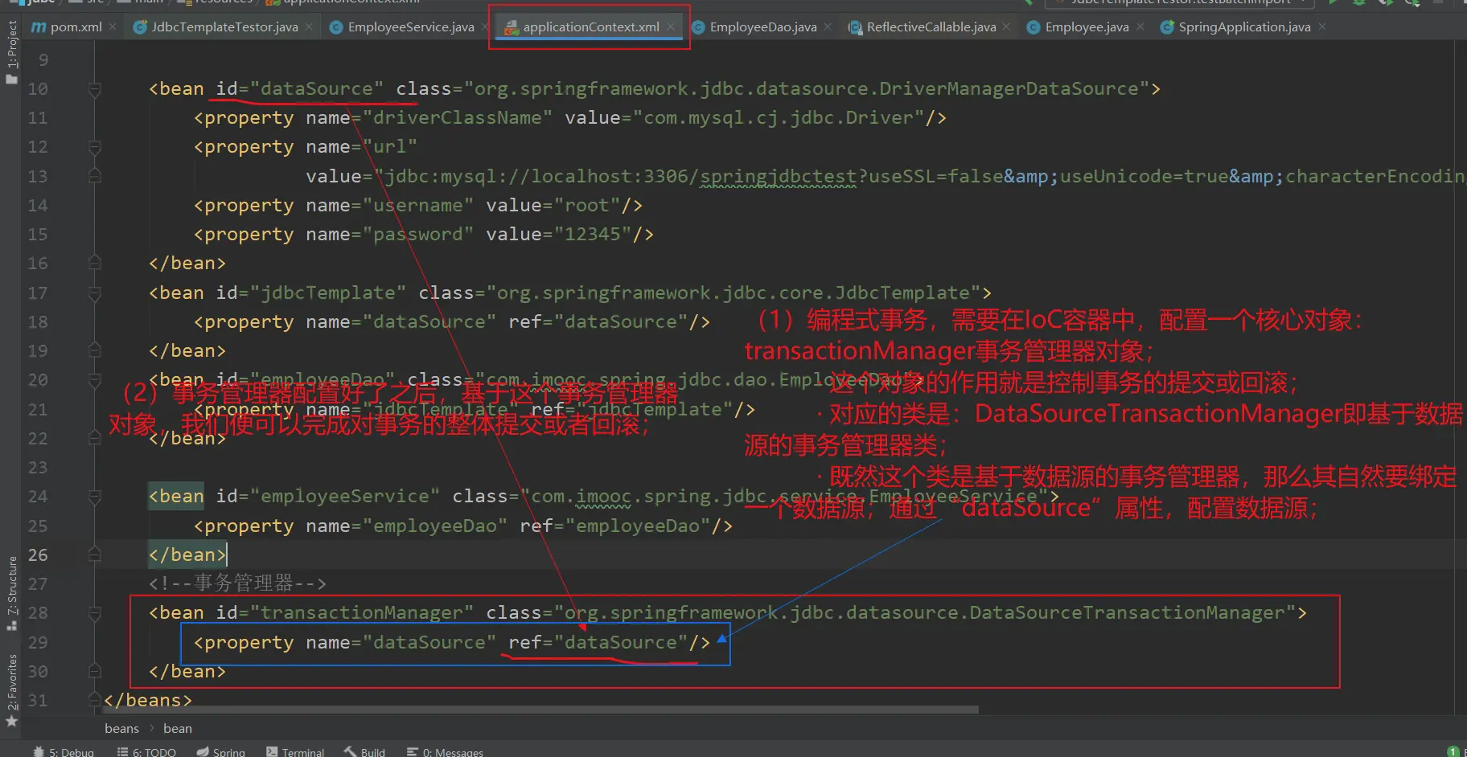Image resolution: width=1467 pixels, height=757 pixels.
Task: Switch to the JdbcTemplateTestor.java tab
Action: click(224, 27)
